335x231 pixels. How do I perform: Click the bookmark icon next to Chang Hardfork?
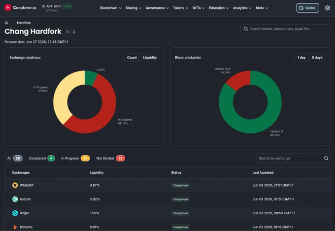(x=74, y=32)
